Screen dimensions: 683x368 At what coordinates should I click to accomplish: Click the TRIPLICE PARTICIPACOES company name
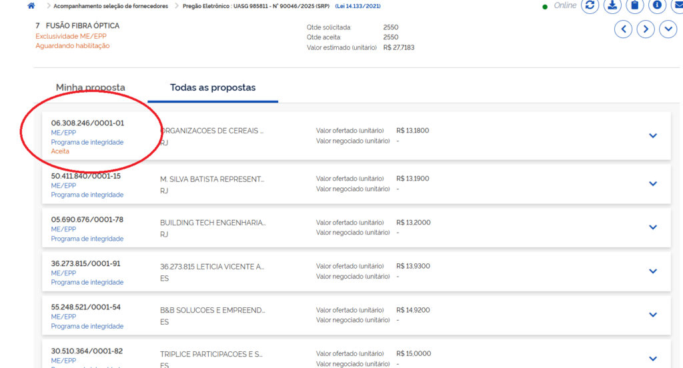(x=211, y=354)
